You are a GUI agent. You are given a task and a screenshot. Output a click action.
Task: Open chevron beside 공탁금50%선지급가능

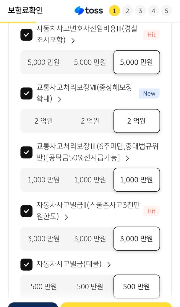127,158
